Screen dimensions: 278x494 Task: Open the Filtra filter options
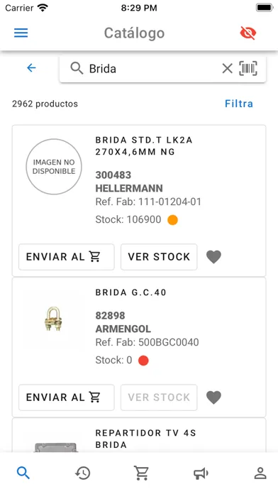pos(239,104)
